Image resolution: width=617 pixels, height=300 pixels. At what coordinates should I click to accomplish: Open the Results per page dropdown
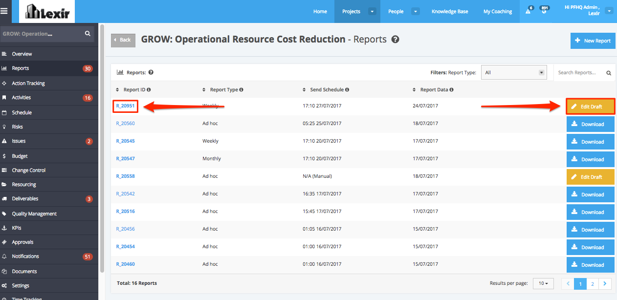[543, 283]
